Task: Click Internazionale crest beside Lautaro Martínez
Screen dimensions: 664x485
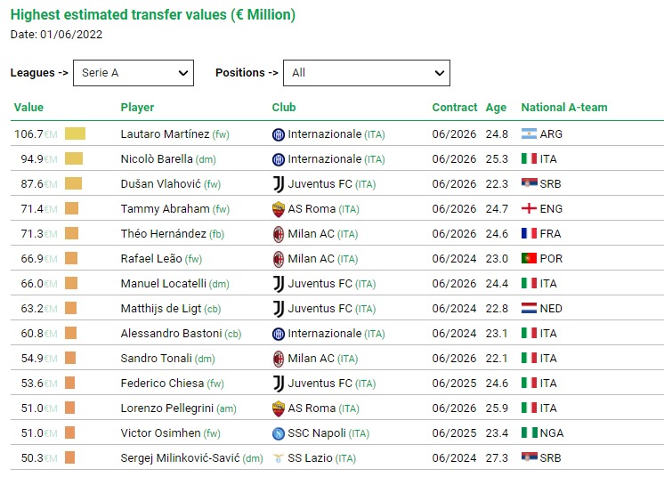Action: click(x=279, y=134)
